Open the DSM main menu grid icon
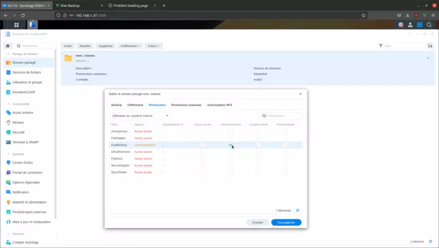Screen dimensions: 439x248 pyautogui.click(x=16, y=25)
